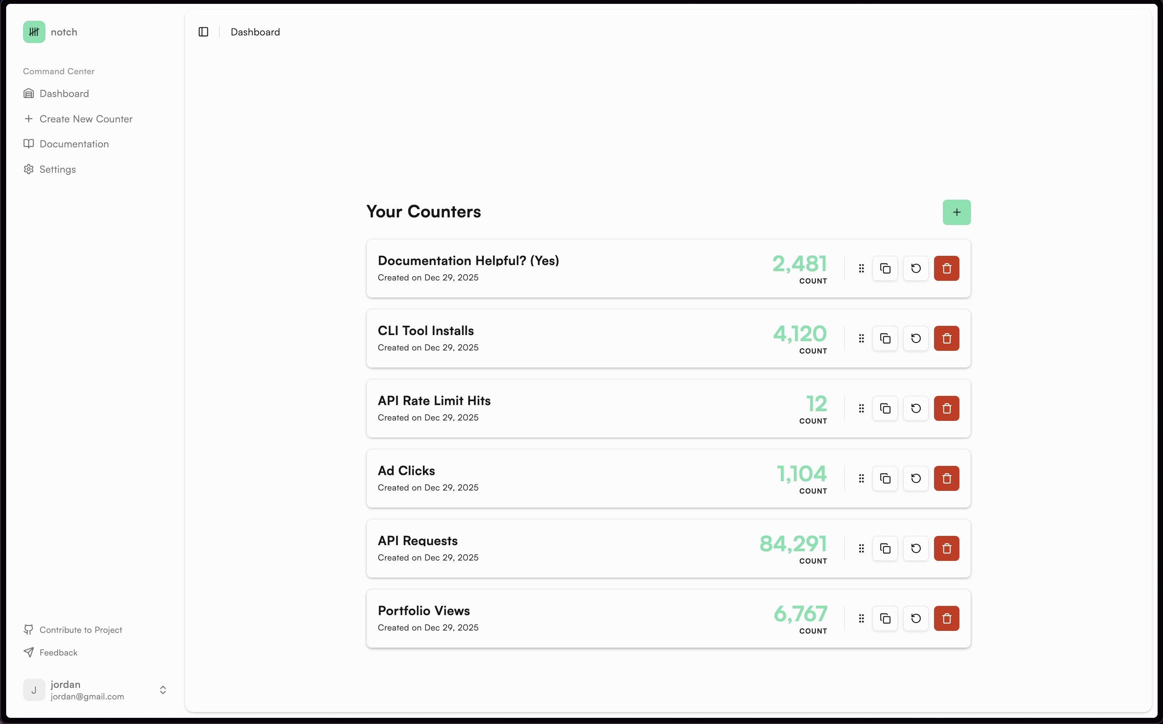Click the jordan user avatar
The width and height of the screenshot is (1163, 724).
[34, 689]
